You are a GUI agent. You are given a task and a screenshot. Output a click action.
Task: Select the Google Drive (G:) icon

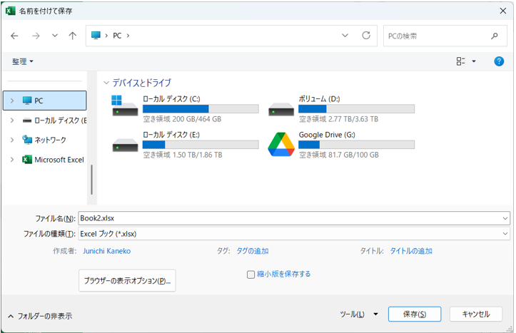(x=280, y=144)
